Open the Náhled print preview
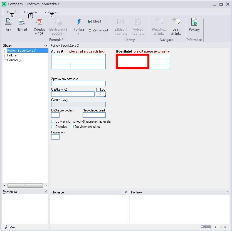This screenshot has width=232, height=231. 22,25
